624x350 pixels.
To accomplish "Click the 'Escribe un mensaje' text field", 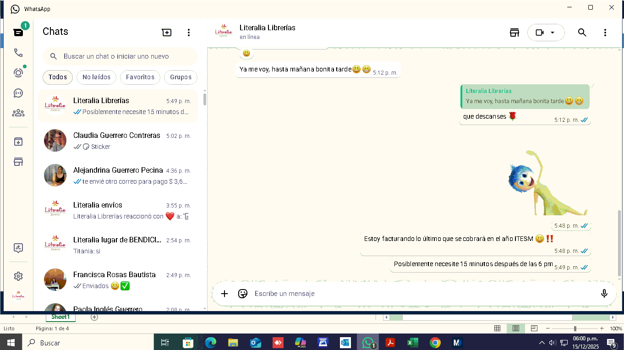I will pyautogui.click(x=412, y=294).
